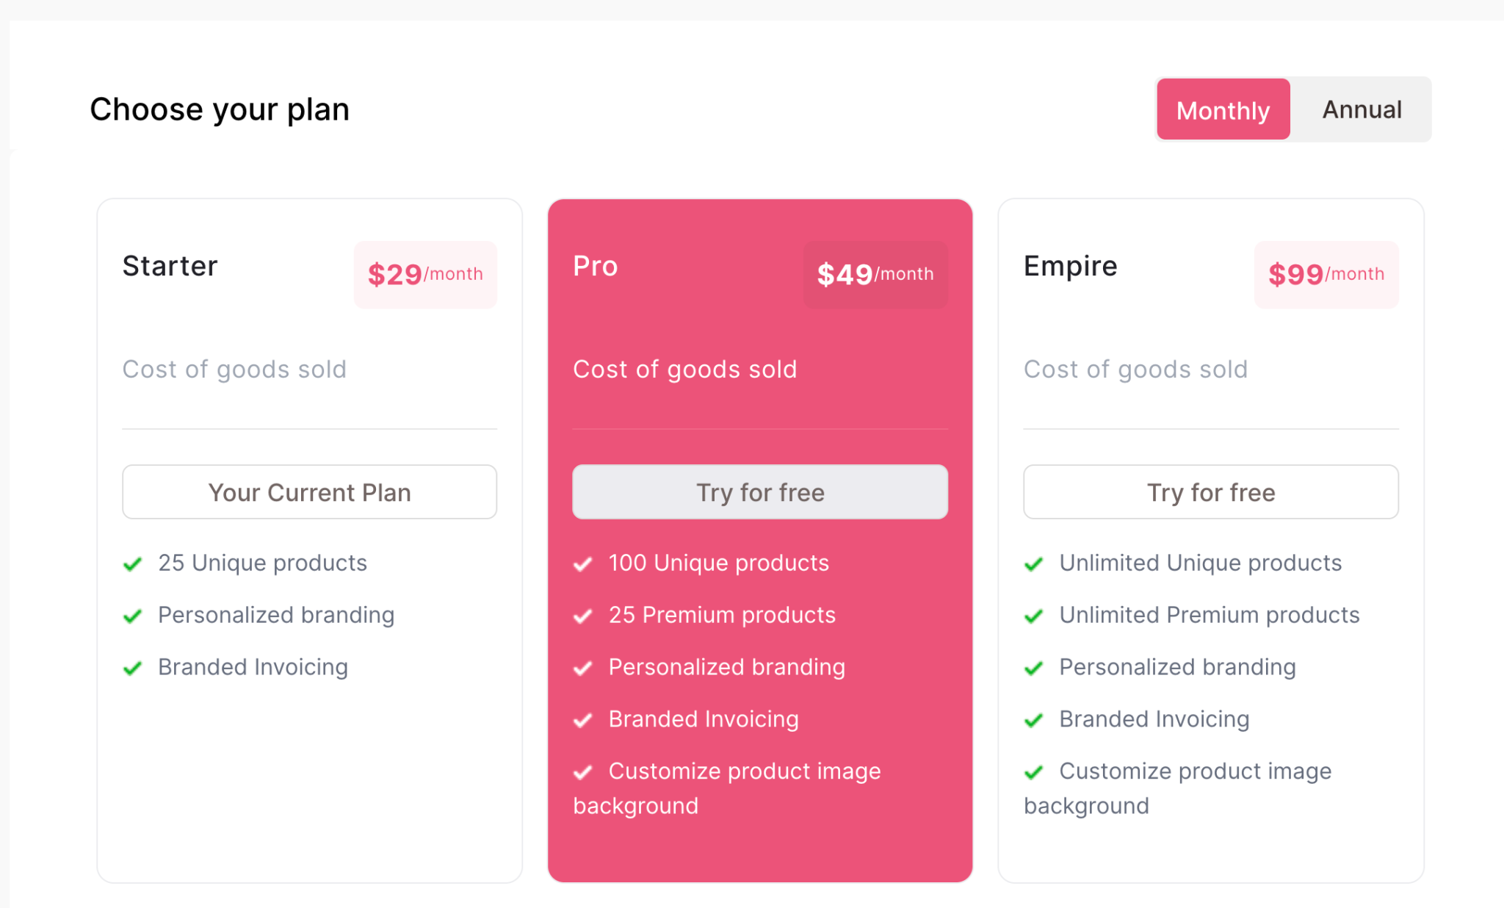Click the Your Current Plan button
This screenshot has width=1504, height=908.
point(309,492)
